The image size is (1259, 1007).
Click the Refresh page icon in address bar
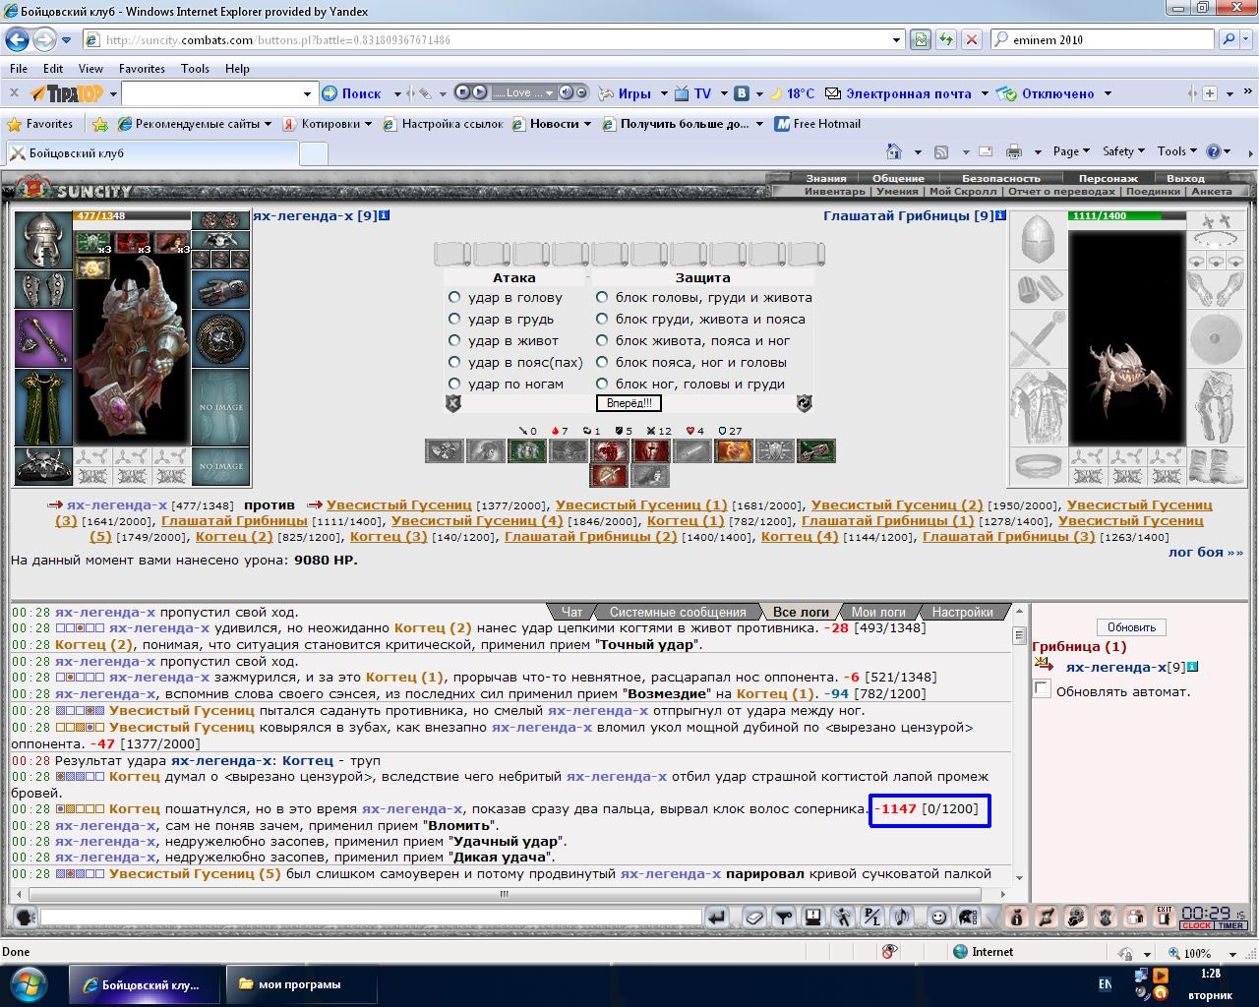click(946, 40)
